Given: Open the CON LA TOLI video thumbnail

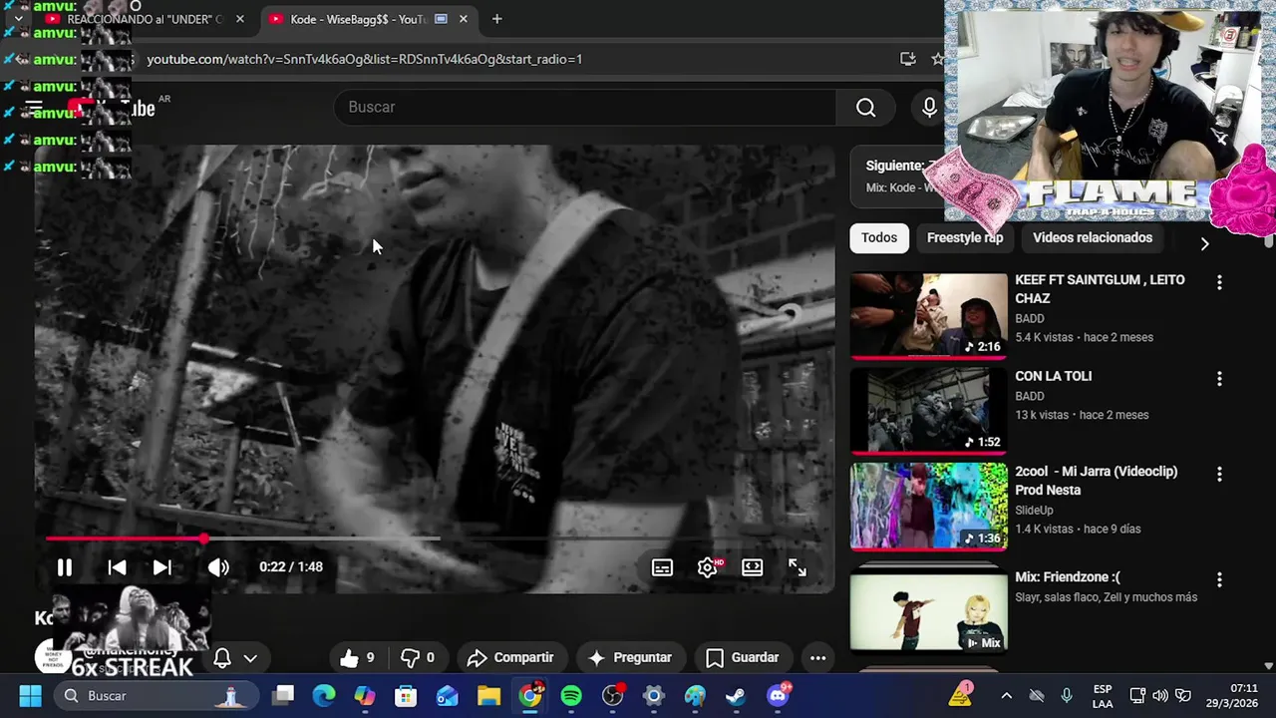Looking at the screenshot, I should coord(928,411).
